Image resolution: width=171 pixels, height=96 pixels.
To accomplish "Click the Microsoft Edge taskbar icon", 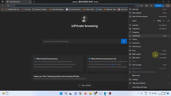I will pos(105,93).
